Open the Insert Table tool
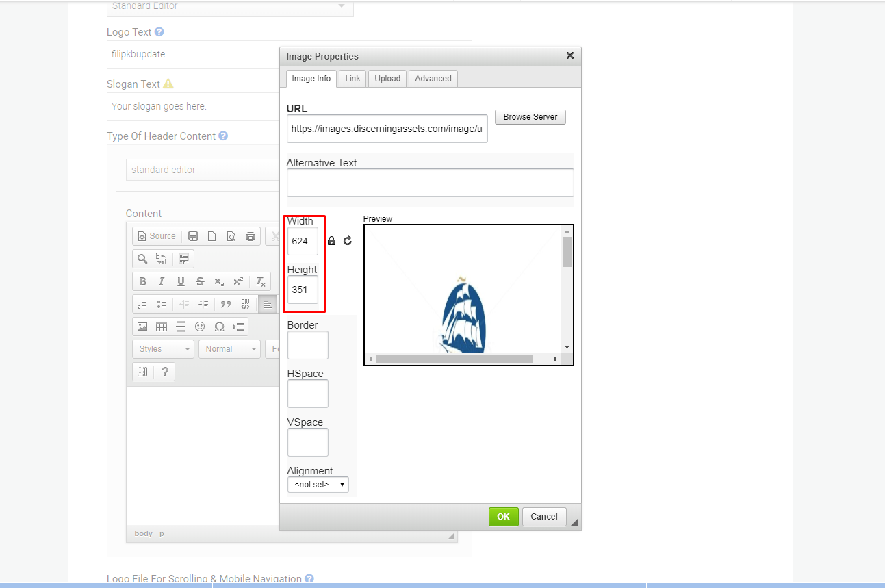Screen dimensions: 885x588 tap(162, 327)
